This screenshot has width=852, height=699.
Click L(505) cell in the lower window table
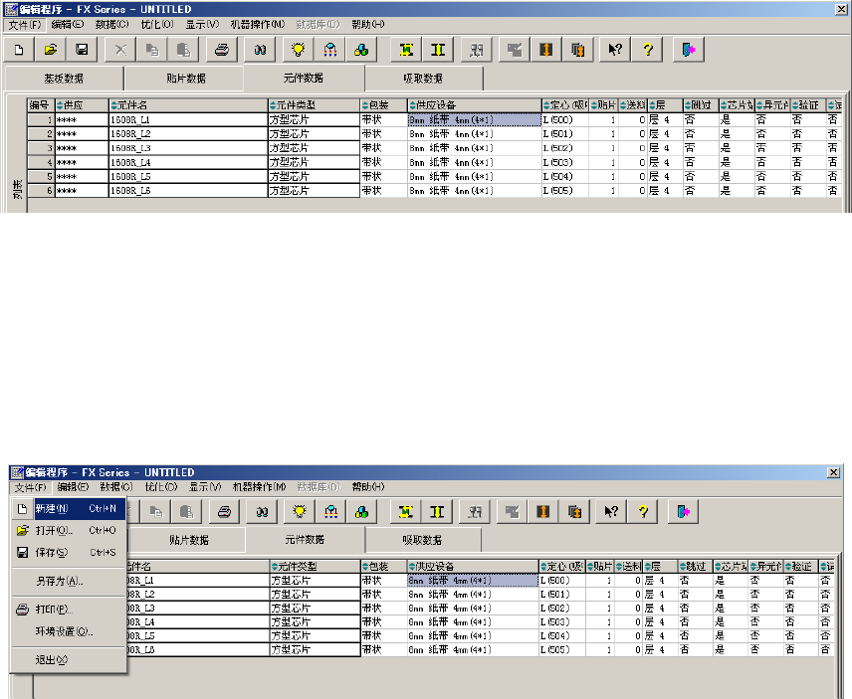(561, 649)
